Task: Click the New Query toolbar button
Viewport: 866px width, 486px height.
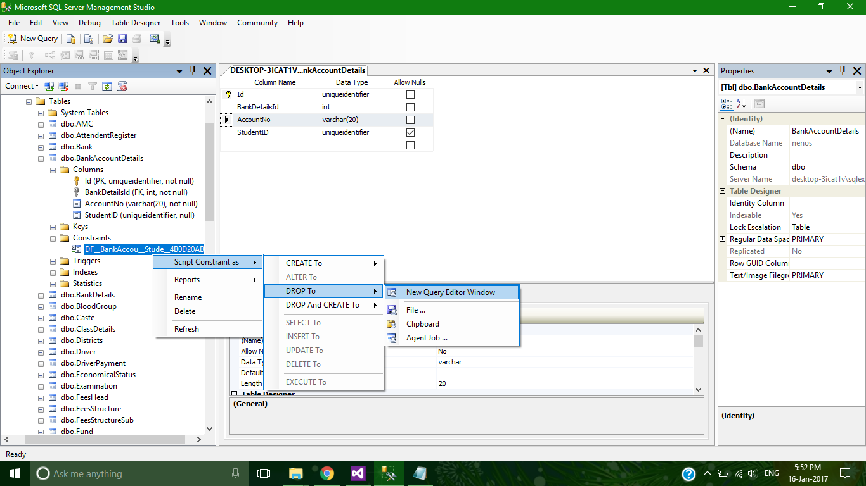Action: click(33, 39)
